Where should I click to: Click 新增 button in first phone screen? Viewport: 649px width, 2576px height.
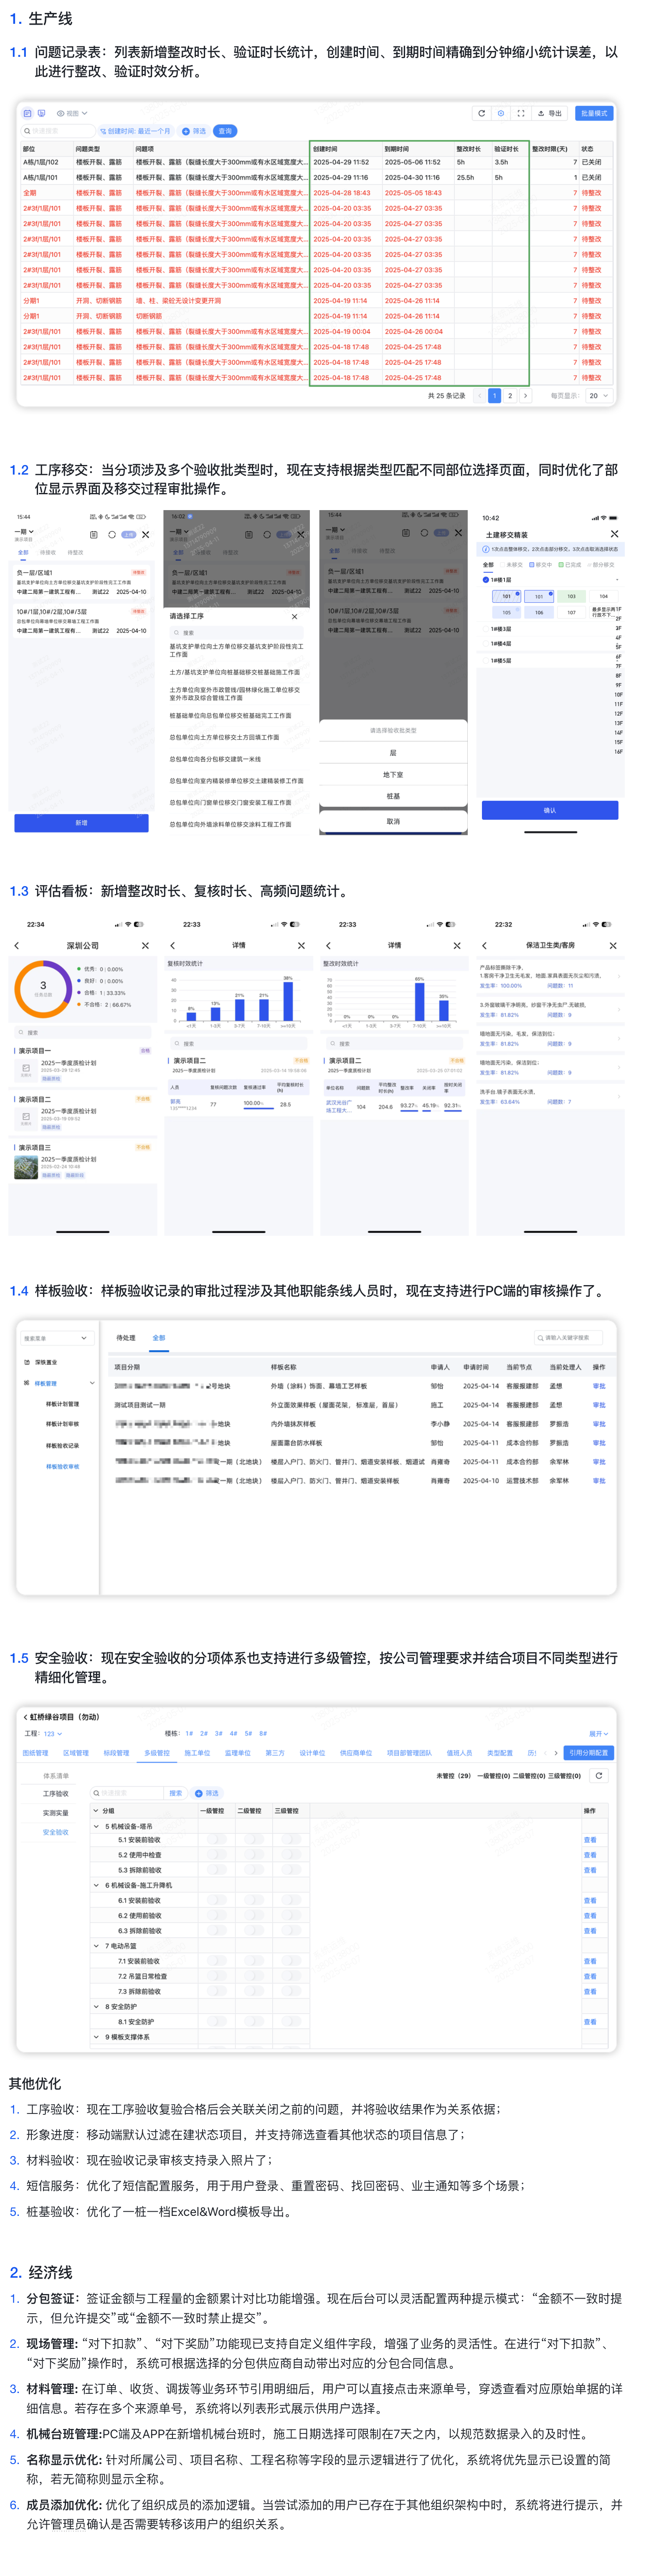point(81,822)
